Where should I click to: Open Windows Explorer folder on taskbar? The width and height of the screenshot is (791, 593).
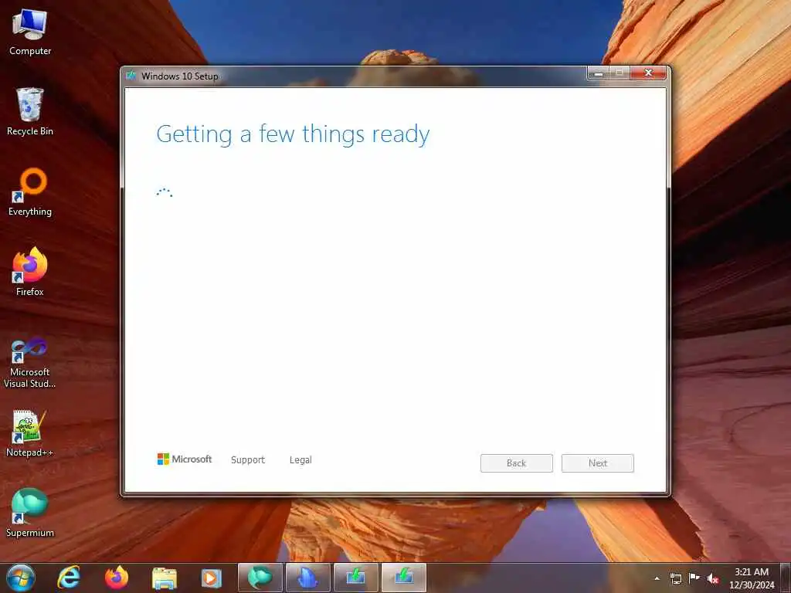165,578
